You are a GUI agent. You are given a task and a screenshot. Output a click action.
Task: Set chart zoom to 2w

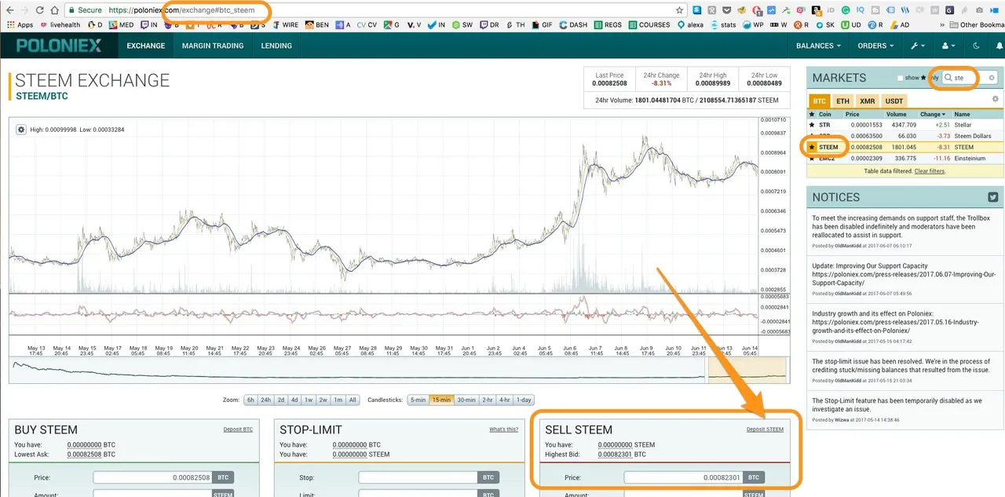(x=323, y=400)
